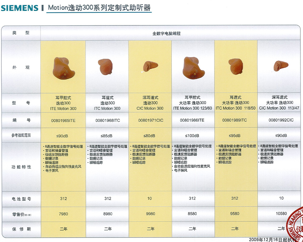Select model "ITE Motion 300" without power rating
The image size is (303, 242).
(63, 109)
